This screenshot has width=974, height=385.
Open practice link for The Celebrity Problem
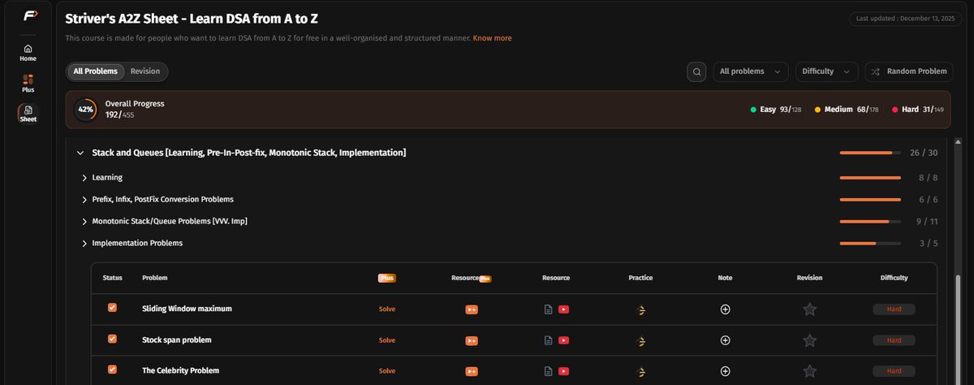640,371
